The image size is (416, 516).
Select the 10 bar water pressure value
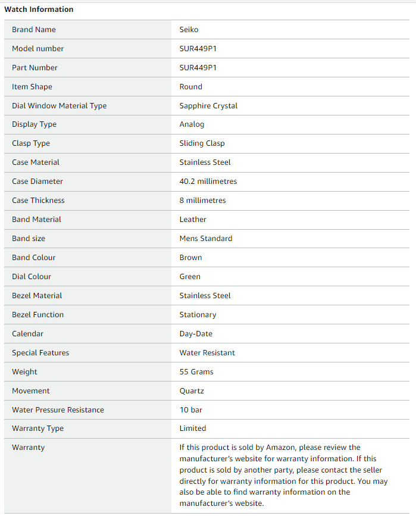click(191, 410)
